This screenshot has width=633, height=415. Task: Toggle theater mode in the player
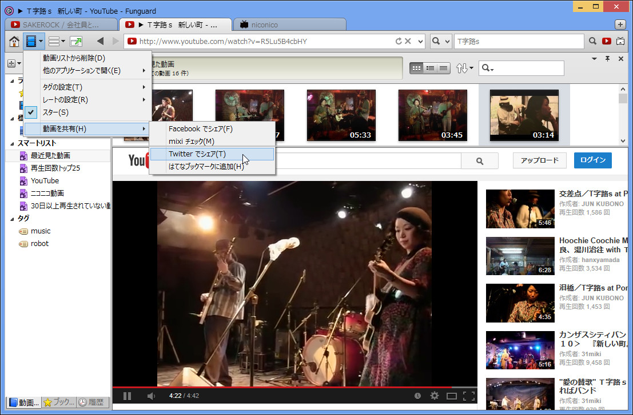(x=451, y=396)
